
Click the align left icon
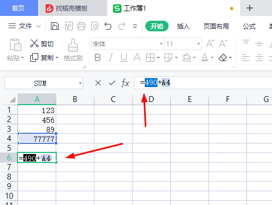(x=246, y=58)
